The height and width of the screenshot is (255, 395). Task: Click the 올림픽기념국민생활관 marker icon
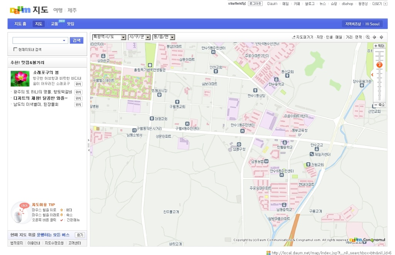click(150, 65)
